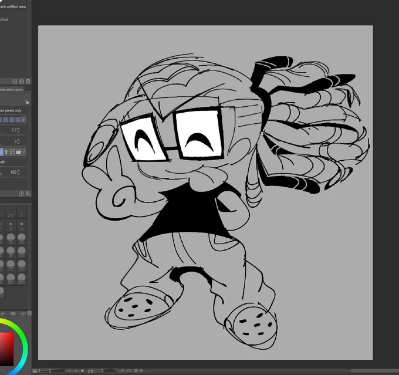Toggle the lock icon in tool property panel
The image size is (399, 375).
click(27, 102)
